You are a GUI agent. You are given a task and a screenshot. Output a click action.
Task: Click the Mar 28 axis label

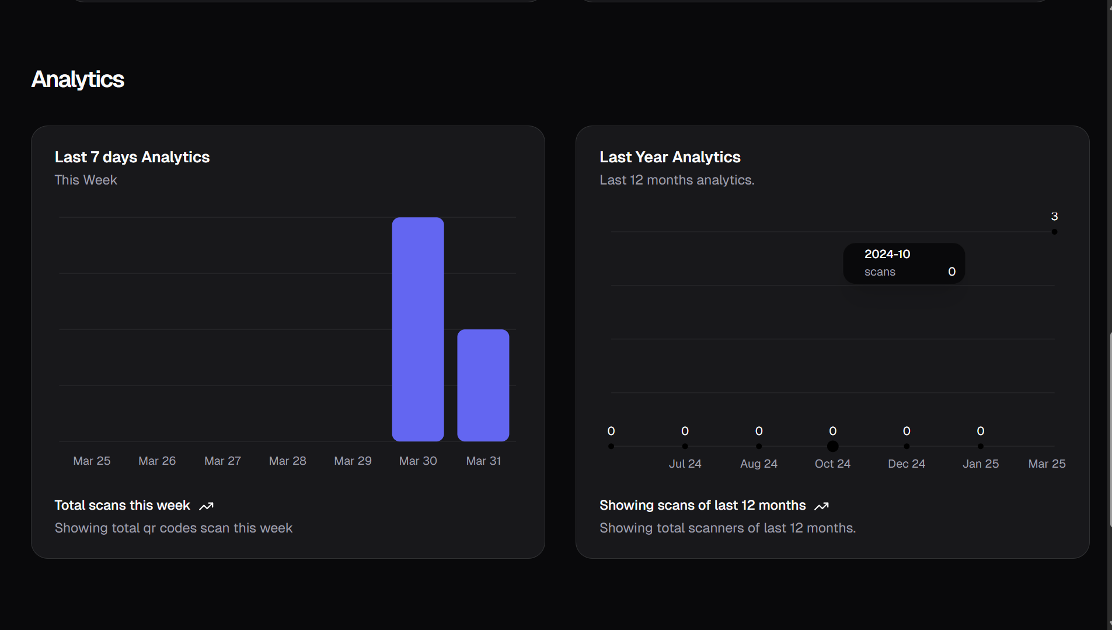pyautogui.click(x=288, y=461)
